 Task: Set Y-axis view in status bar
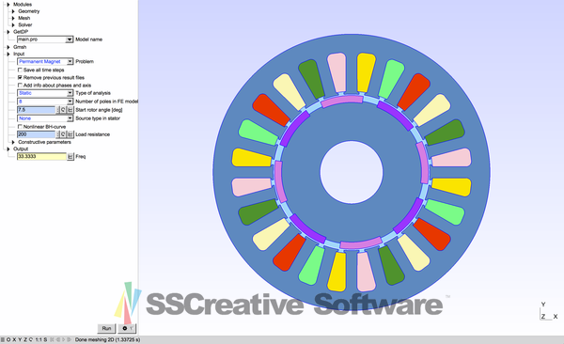click(20, 339)
